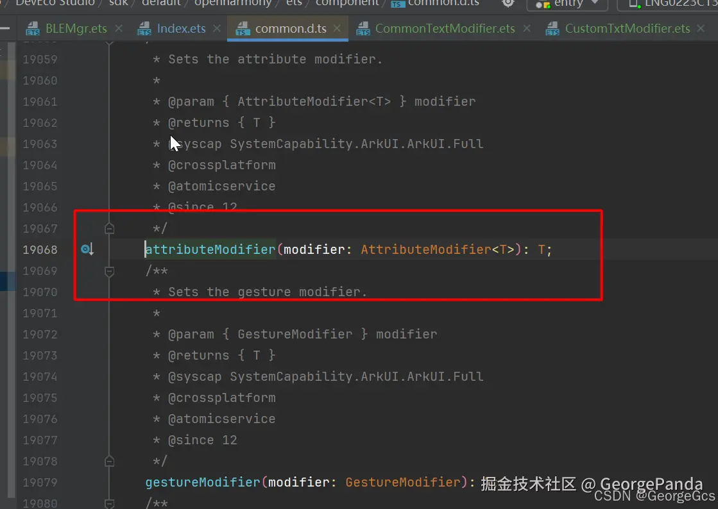Screen dimensions: 718x509
Task: Click '@crossplatform' on line 19064
Action: click(x=221, y=165)
